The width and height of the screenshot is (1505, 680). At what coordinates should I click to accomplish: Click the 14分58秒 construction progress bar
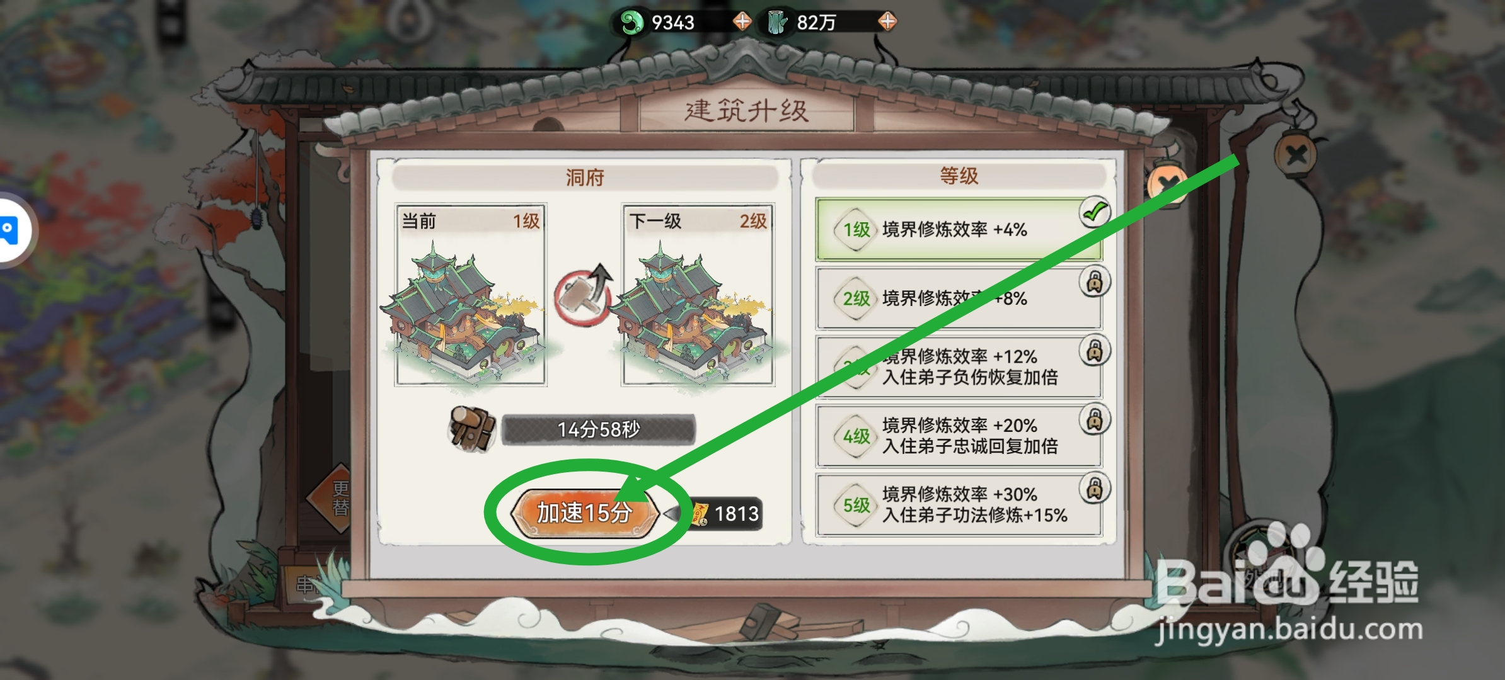coord(599,429)
